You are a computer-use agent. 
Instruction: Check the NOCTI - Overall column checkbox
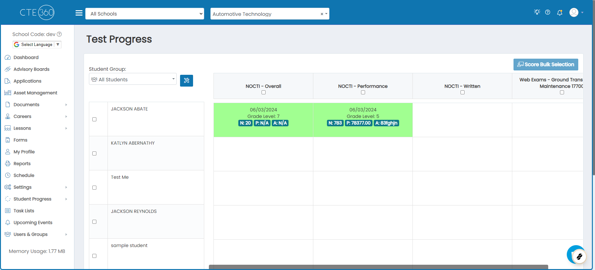click(x=263, y=92)
